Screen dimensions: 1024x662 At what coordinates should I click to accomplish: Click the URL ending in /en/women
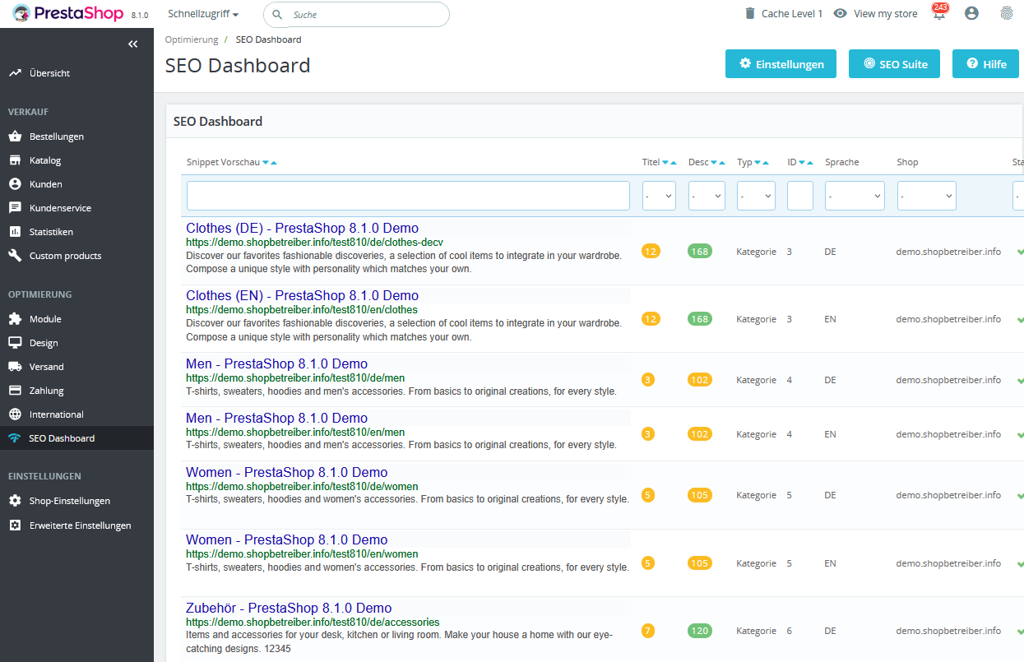click(x=302, y=553)
